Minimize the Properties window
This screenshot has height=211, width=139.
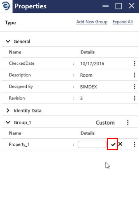[x=105, y=6]
